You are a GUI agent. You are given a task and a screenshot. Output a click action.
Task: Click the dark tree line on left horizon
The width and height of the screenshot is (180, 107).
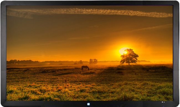click(x=23, y=62)
